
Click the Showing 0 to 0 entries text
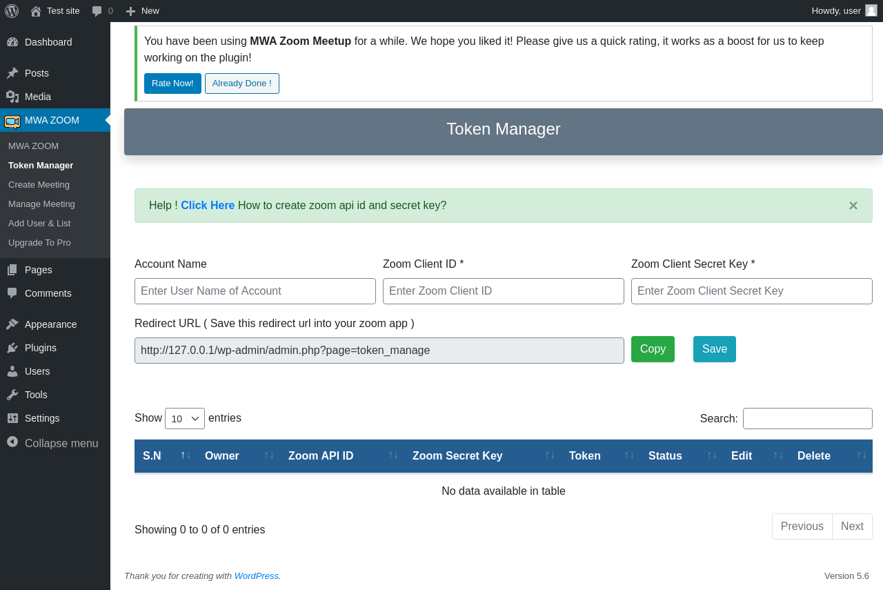200,530
